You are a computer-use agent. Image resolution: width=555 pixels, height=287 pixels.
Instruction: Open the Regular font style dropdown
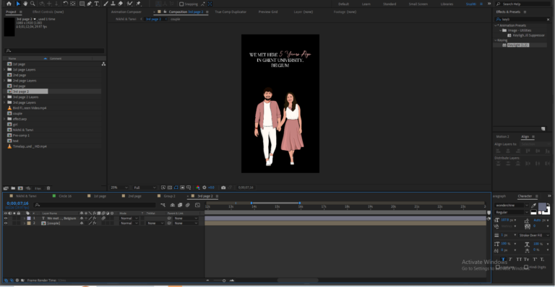tap(512, 212)
